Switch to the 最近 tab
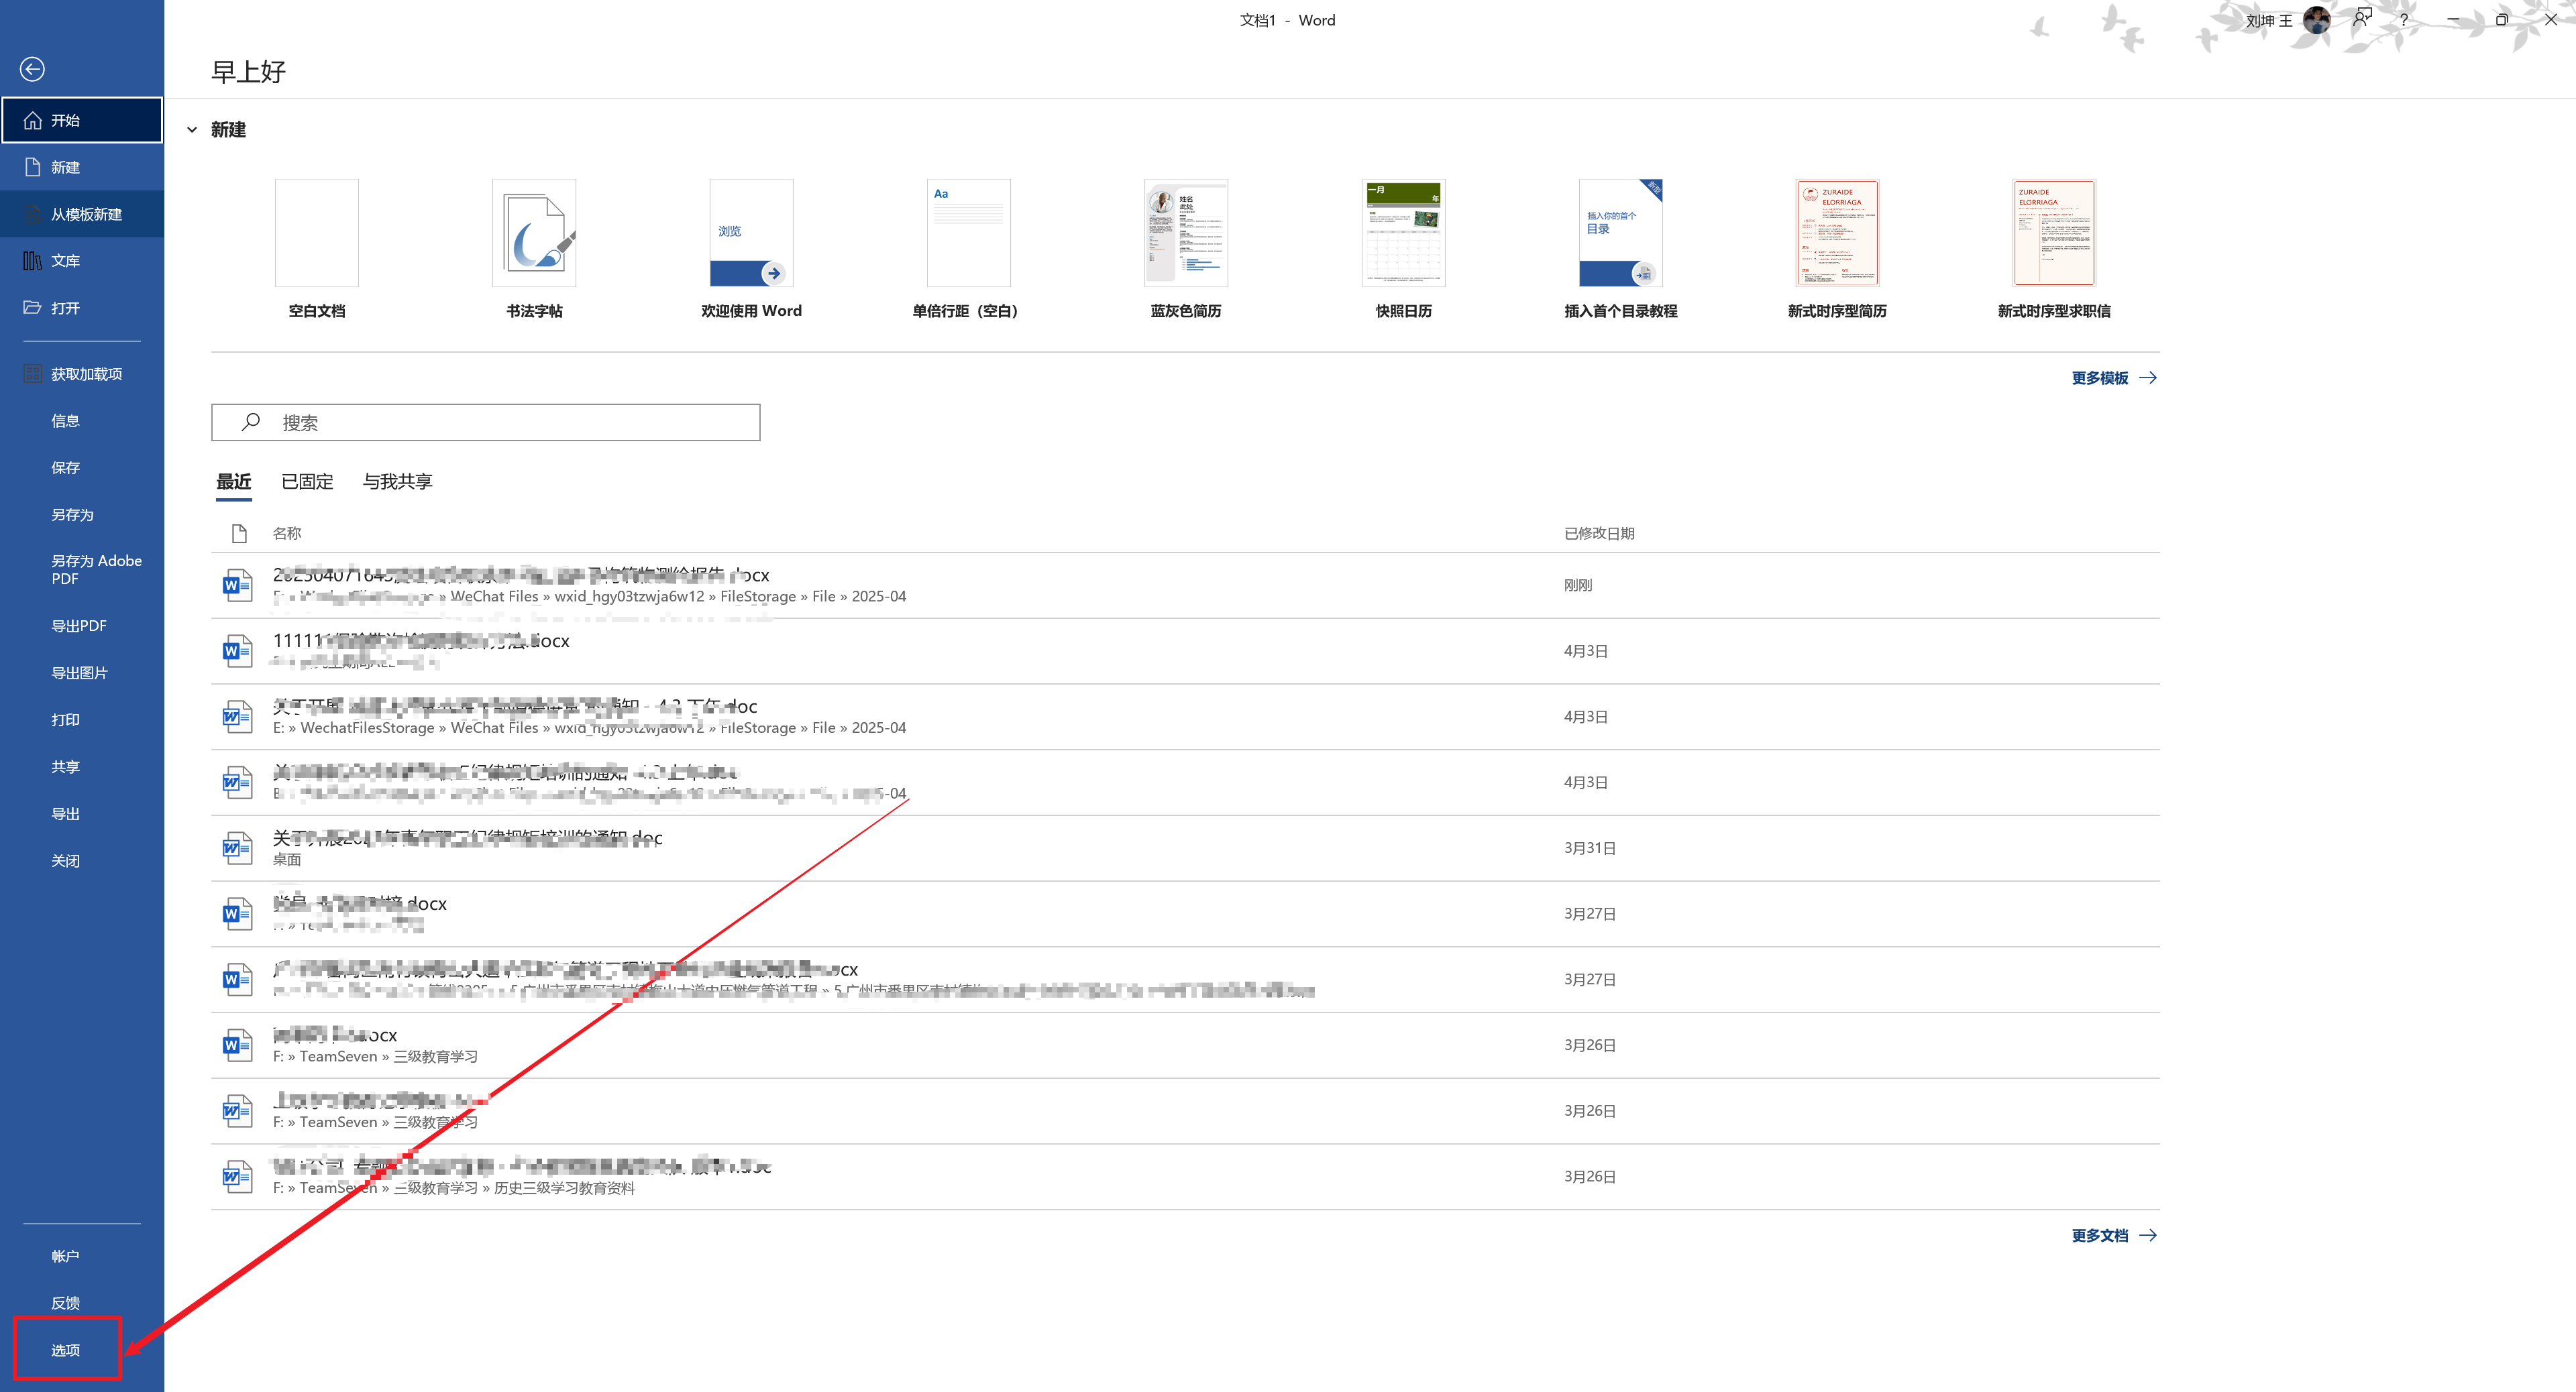2576x1392 pixels. 234,483
